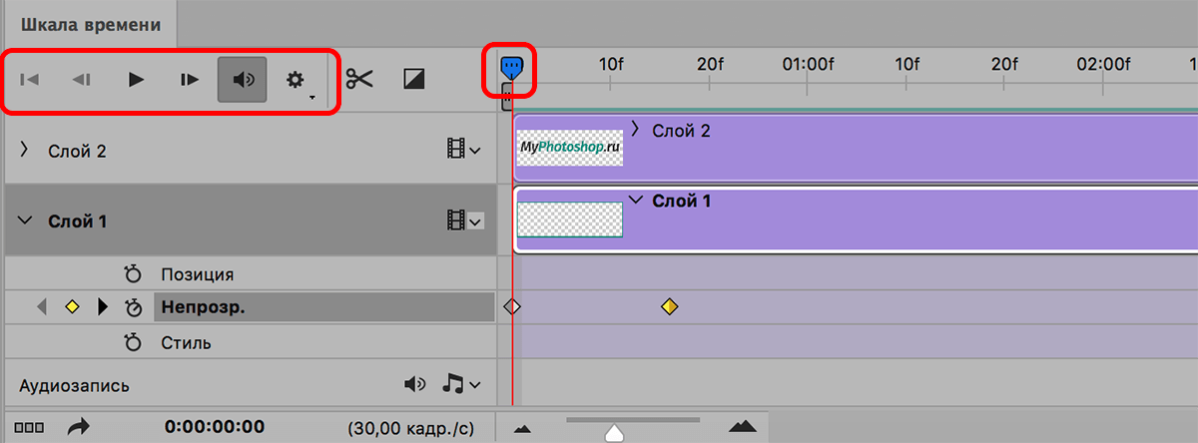The height and width of the screenshot is (443, 1198).
Task: Open the music note audio menu
Action: click(461, 384)
